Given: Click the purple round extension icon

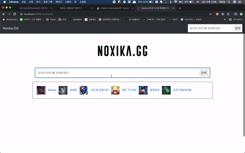Looking at the screenshot, I should click(x=223, y=14).
